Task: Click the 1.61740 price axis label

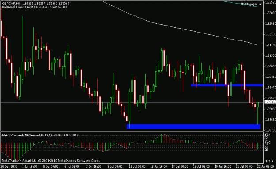Action: (270, 45)
